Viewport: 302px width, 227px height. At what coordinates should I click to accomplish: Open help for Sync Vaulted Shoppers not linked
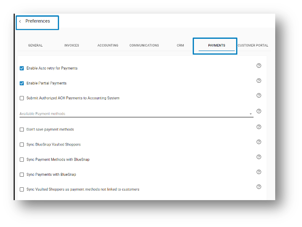tap(259, 186)
